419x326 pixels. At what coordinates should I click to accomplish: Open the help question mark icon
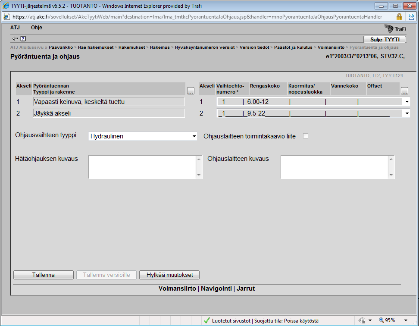(x=23, y=39)
